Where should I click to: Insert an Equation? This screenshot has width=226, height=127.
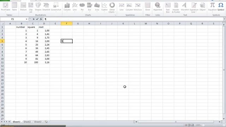(x=213, y=7)
